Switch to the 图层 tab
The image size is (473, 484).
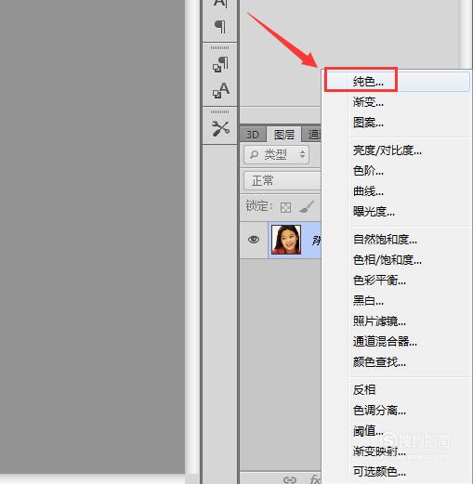tap(284, 135)
